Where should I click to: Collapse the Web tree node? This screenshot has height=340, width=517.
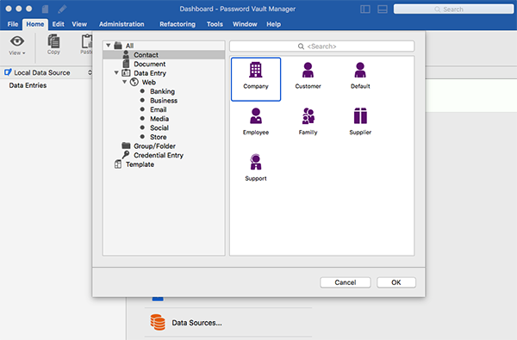(125, 82)
